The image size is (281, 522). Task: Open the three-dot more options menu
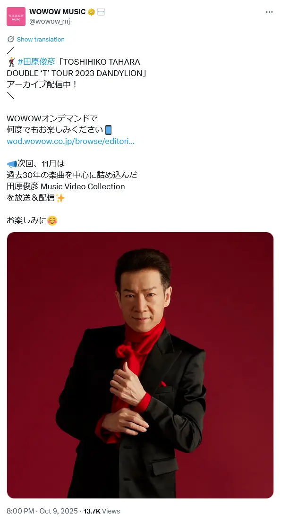(x=269, y=12)
